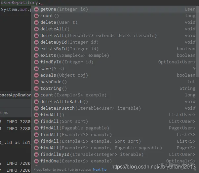The image size is (199, 173).
Task: Click the method icon beside findAll(Pageable pageable)
Action: click(36, 128)
